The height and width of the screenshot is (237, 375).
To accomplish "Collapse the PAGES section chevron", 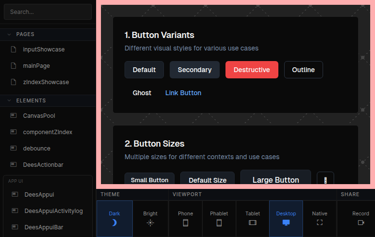I will [9, 35].
